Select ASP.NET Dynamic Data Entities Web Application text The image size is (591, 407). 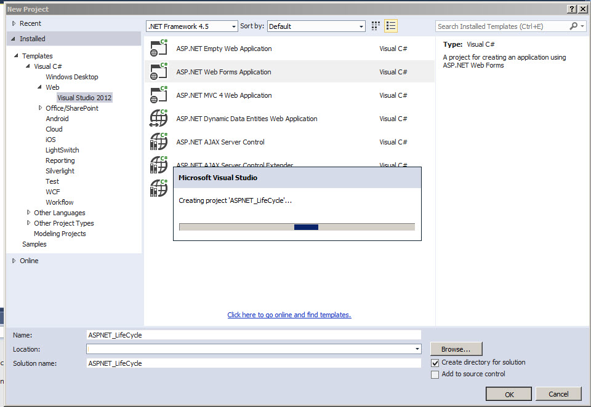247,119
